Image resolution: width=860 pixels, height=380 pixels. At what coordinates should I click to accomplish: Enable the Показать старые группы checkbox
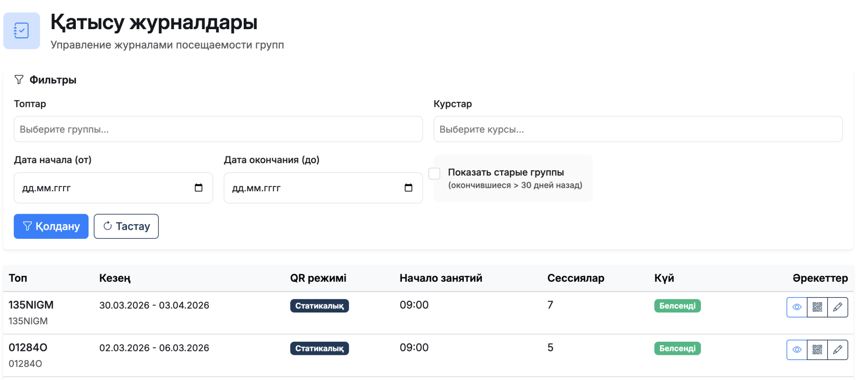tap(435, 173)
